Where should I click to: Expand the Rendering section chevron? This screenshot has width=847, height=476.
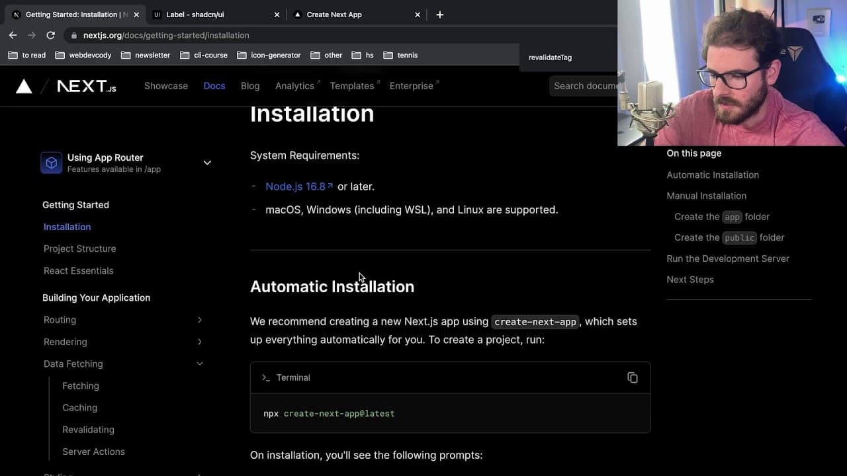click(200, 342)
